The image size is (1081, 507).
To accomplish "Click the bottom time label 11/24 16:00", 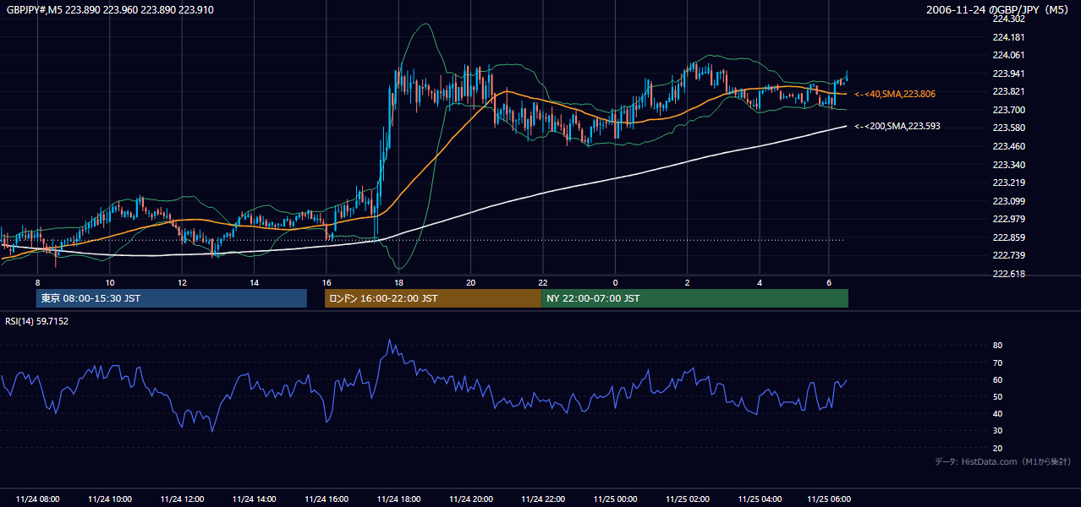I will coord(326,499).
